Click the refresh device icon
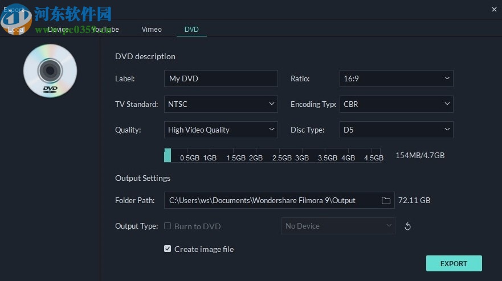Image resolution: width=502 pixels, height=281 pixels. [x=407, y=226]
